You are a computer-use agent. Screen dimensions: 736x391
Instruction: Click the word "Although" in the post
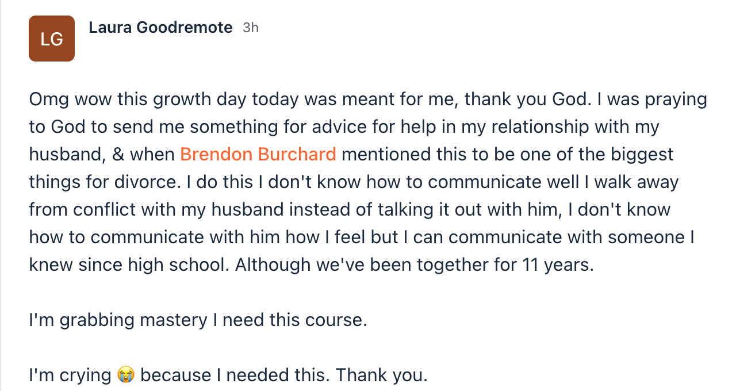pyautogui.click(x=274, y=265)
